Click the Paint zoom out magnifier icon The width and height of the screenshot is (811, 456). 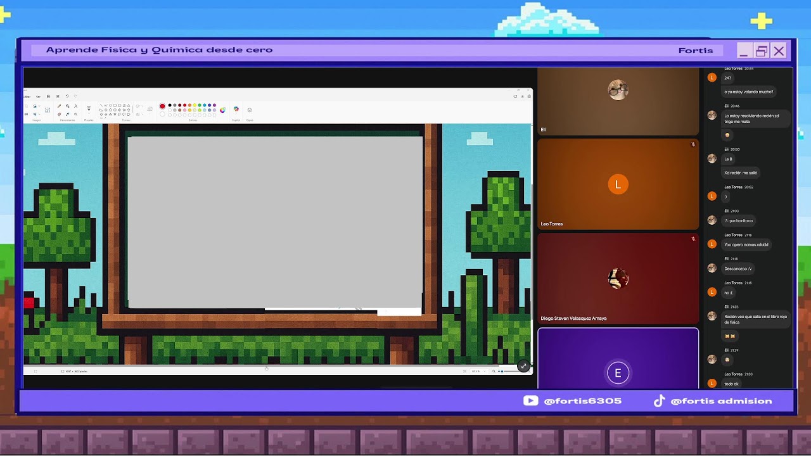click(x=494, y=371)
